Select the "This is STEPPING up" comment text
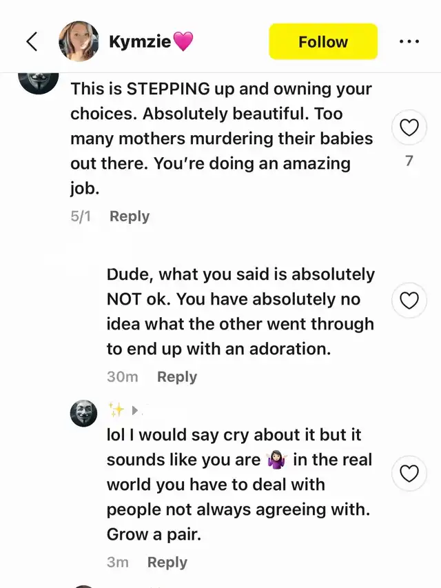 220,139
